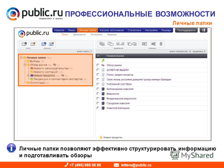Click source icon of Ведомости
Screen dimensions: 224x168
(103, 94)
